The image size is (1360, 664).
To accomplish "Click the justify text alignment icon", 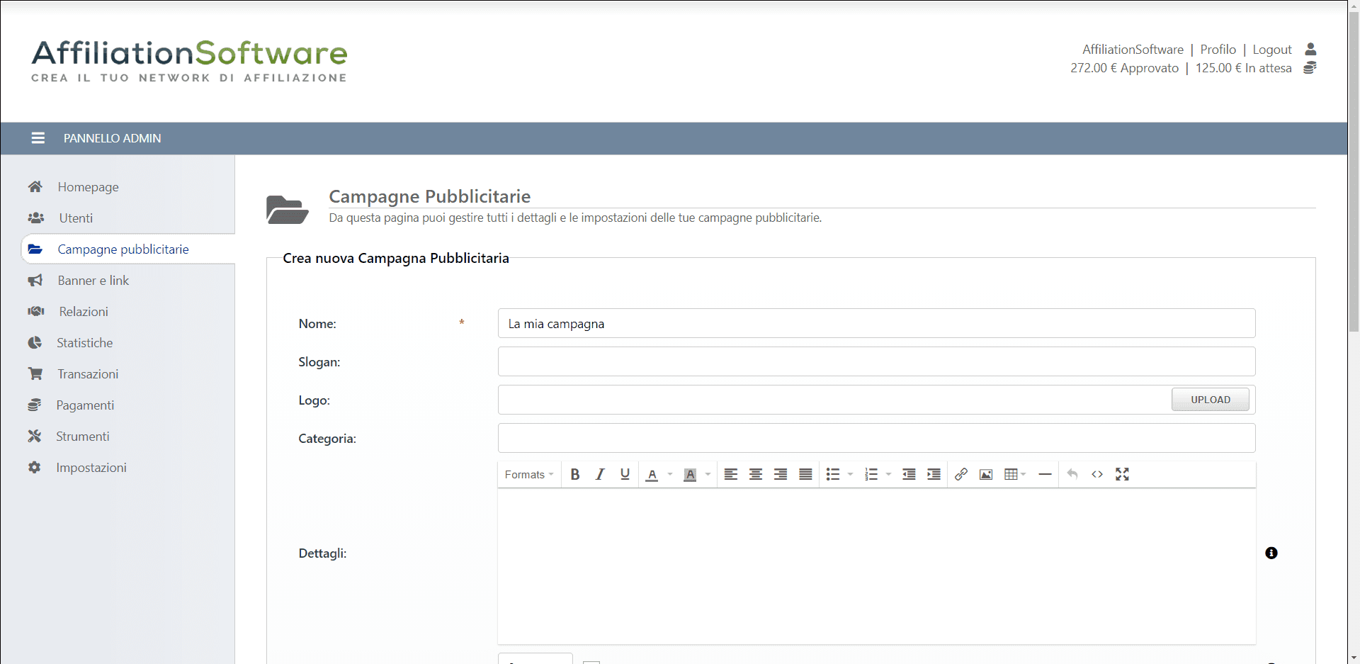I will (x=805, y=475).
